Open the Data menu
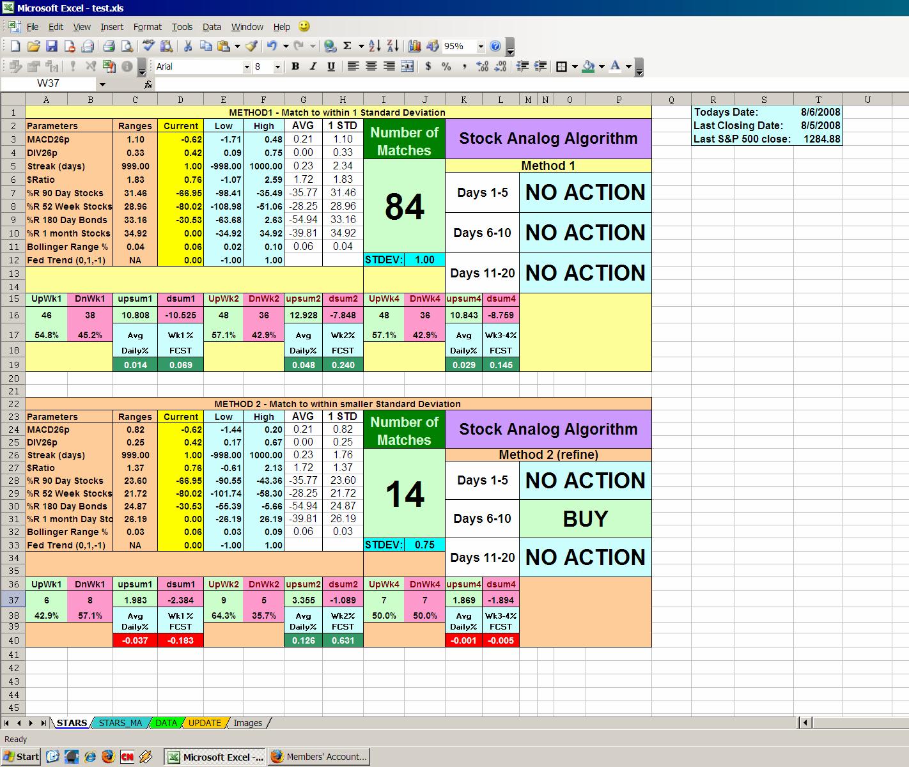 (x=212, y=27)
